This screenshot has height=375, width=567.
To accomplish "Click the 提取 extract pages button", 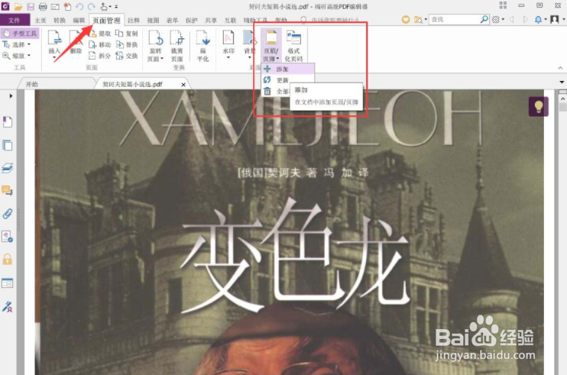I will [100, 34].
